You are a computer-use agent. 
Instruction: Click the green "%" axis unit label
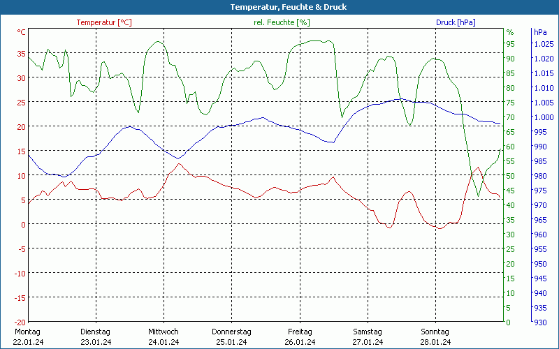pos(510,32)
